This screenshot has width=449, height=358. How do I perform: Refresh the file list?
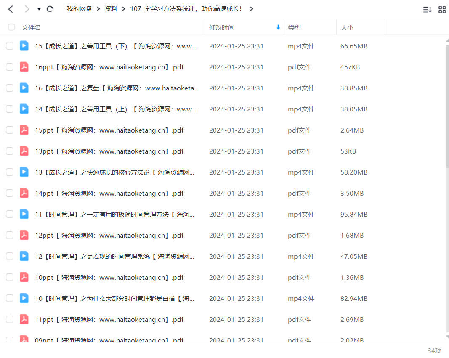(x=50, y=9)
